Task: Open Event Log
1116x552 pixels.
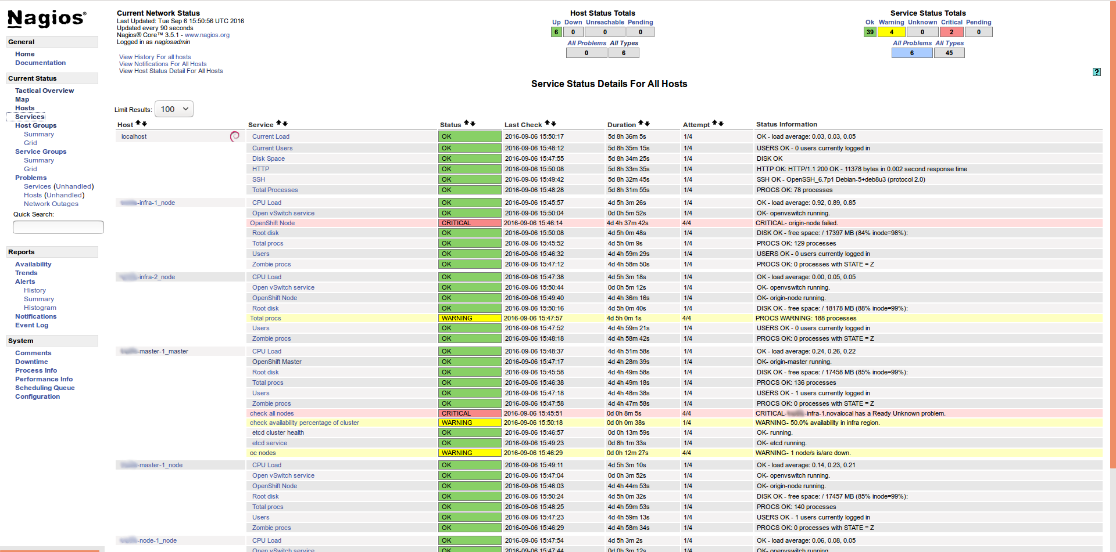Action: [x=31, y=325]
